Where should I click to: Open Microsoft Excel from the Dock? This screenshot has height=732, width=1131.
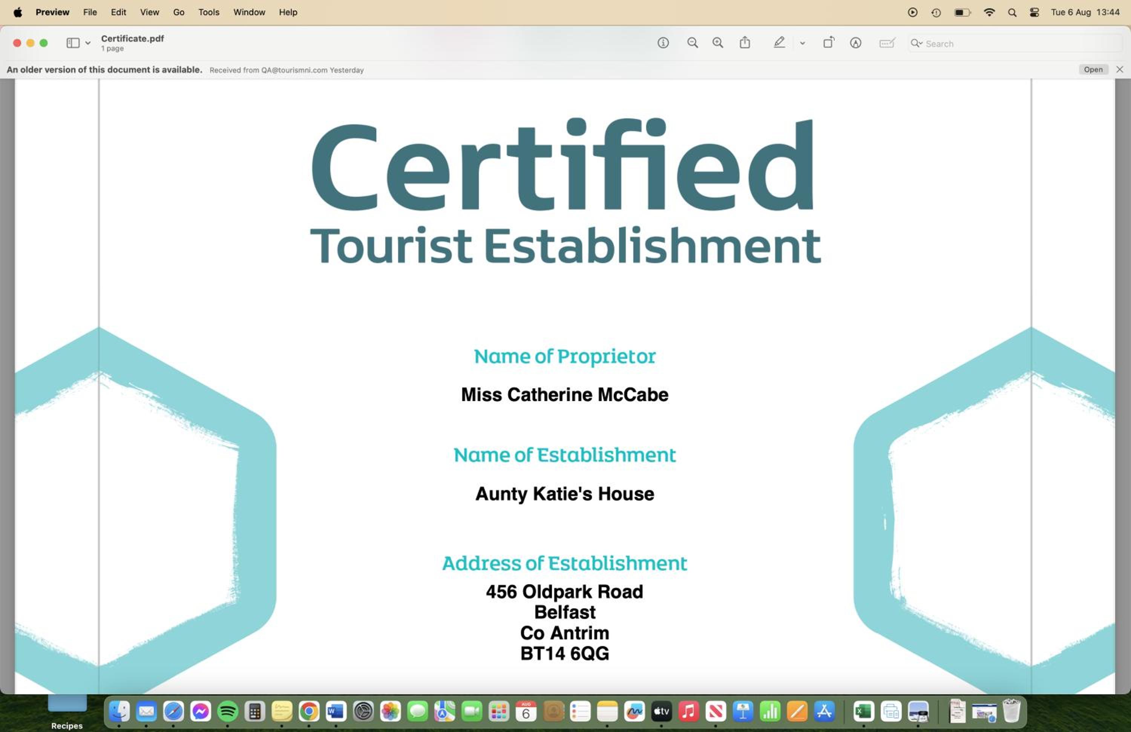click(864, 711)
